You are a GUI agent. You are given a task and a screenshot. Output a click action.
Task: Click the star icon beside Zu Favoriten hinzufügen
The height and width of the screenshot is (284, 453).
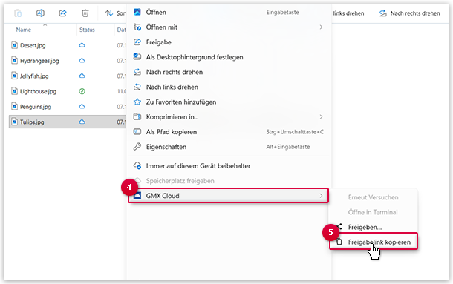tap(137, 102)
